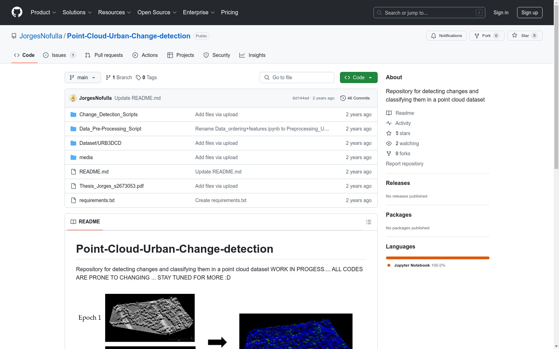Click the Thesis PDF file icon
The width and height of the screenshot is (559, 349).
(x=73, y=186)
